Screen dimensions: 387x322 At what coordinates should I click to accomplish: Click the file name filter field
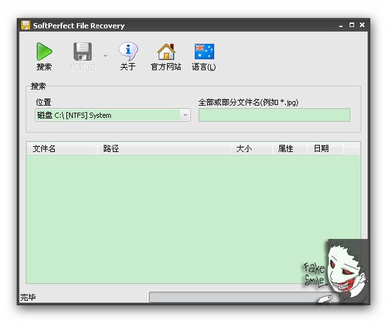[x=274, y=115]
